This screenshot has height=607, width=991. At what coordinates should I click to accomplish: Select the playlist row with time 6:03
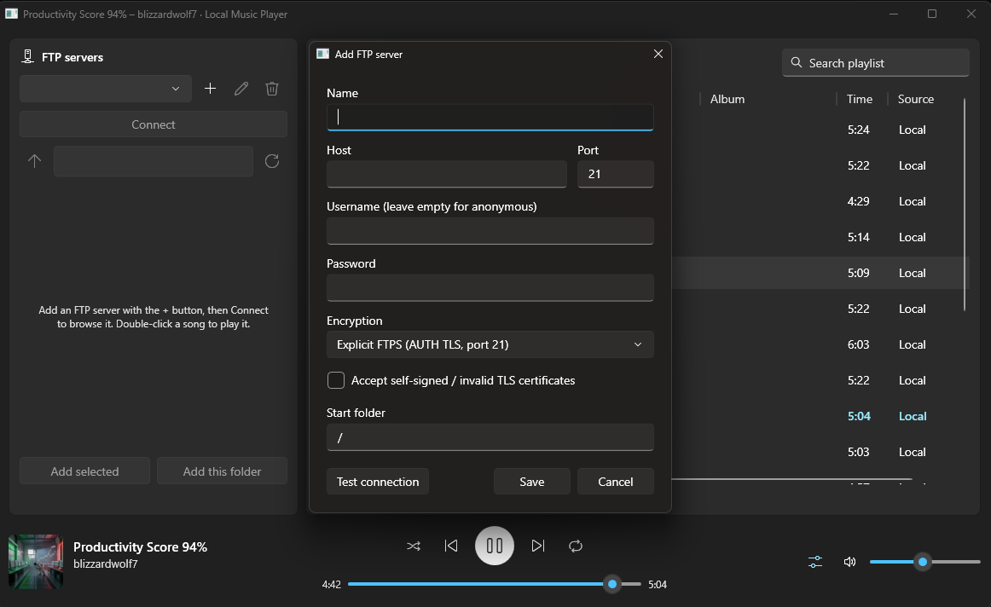(x=819, y=344)
